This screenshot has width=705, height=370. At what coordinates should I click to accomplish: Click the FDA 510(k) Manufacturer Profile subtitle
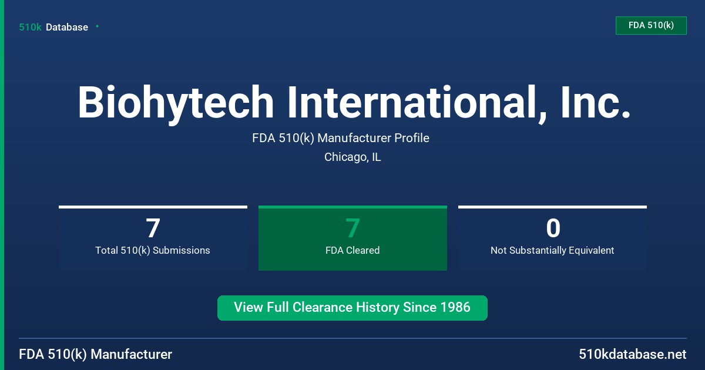(341, 138)
